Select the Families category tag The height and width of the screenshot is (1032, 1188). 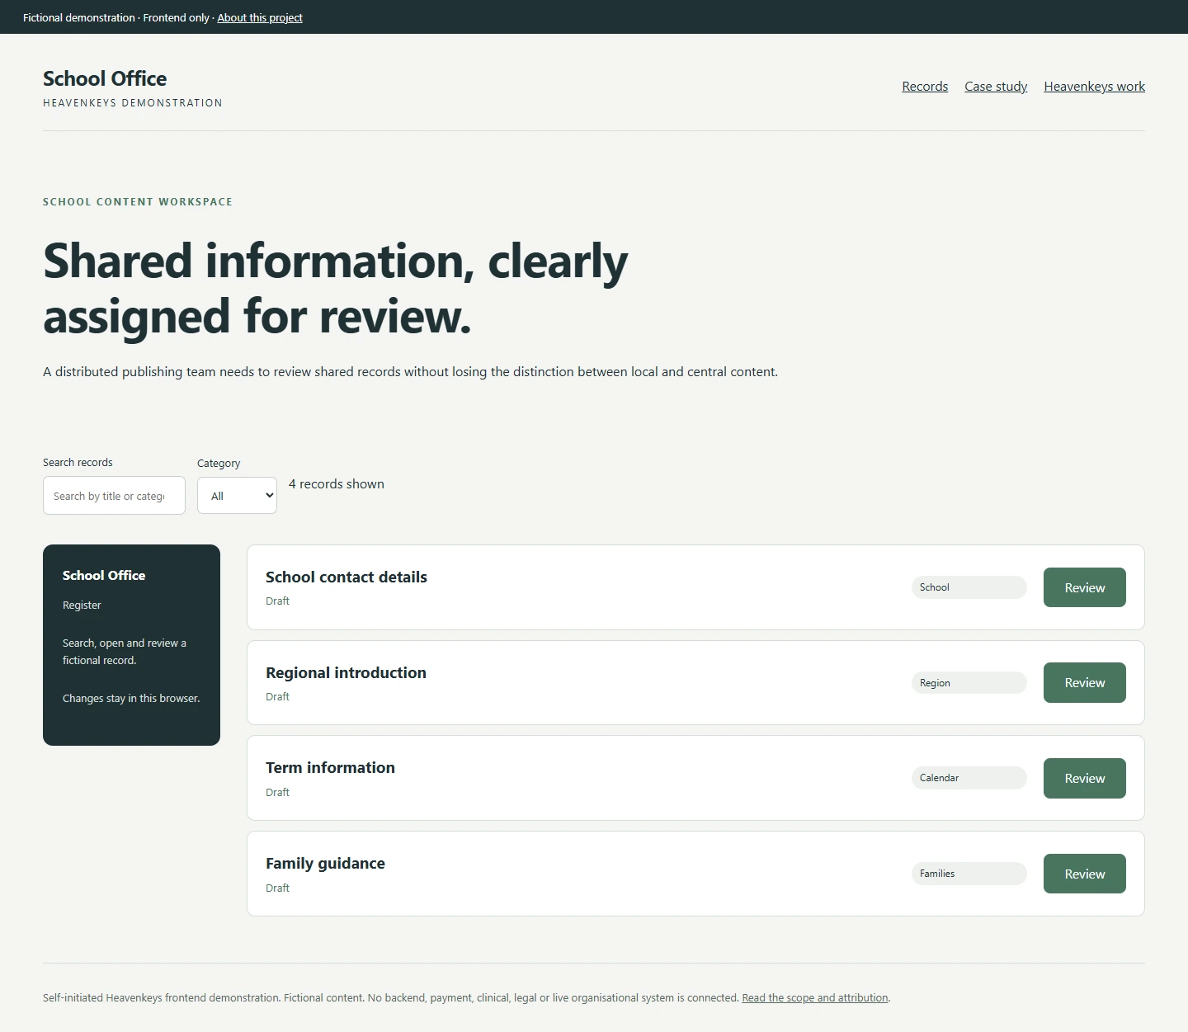click(x=969, y=874)
